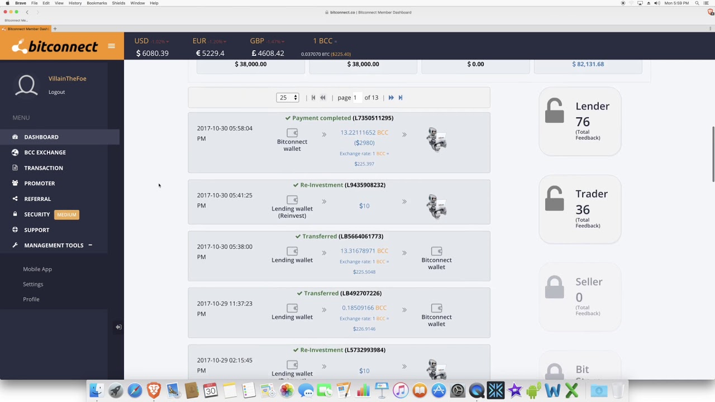Click the Lender feedback lock icon
The width and height of the screenshot is (715, 402).
(x=555, y=111)
